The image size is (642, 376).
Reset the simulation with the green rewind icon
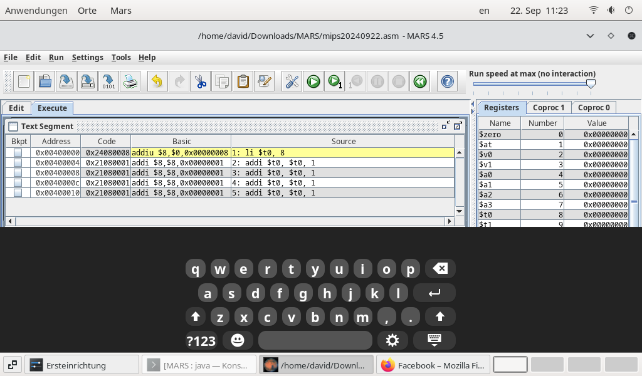pyautogui.click(x=419, y=81)
